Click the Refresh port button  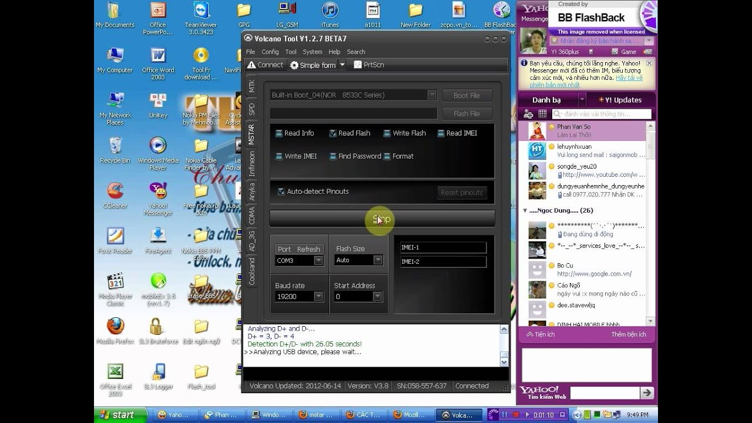[308, 249]
